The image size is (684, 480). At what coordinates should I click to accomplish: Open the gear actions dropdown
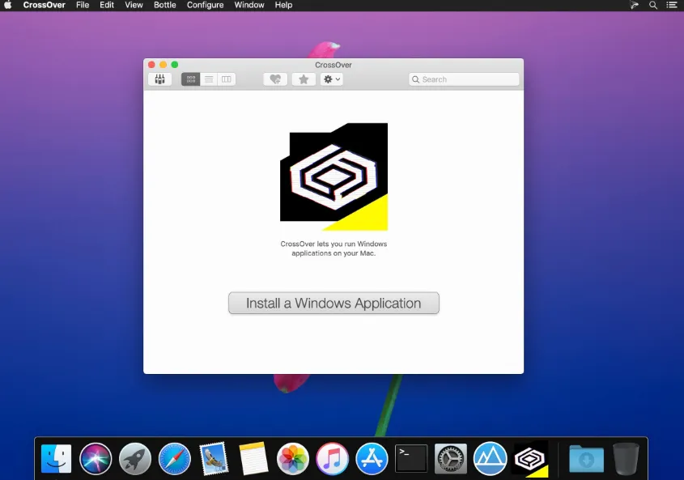pyautogui.click(x=332, y=79)
